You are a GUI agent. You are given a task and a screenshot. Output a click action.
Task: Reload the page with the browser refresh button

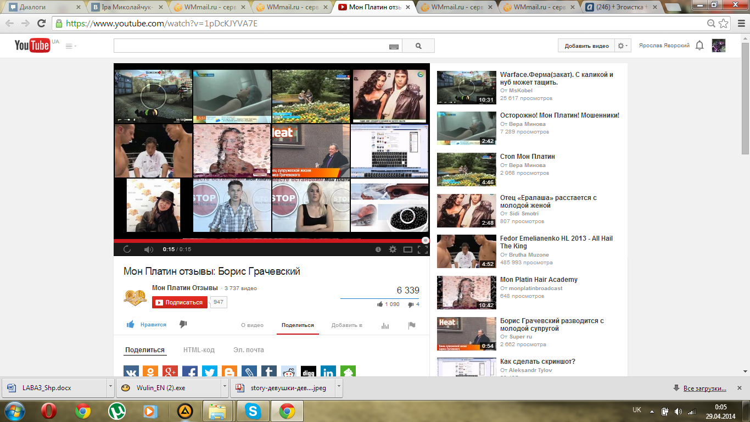click(x=41, y=24)
